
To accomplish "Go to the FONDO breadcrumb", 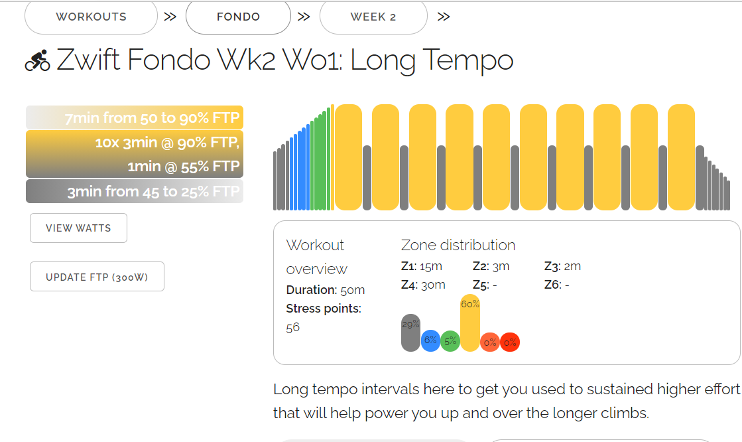I will pyautogui.click(x=238, y=17).
